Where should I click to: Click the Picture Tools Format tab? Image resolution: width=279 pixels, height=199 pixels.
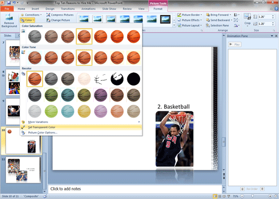tap(158, 9)
